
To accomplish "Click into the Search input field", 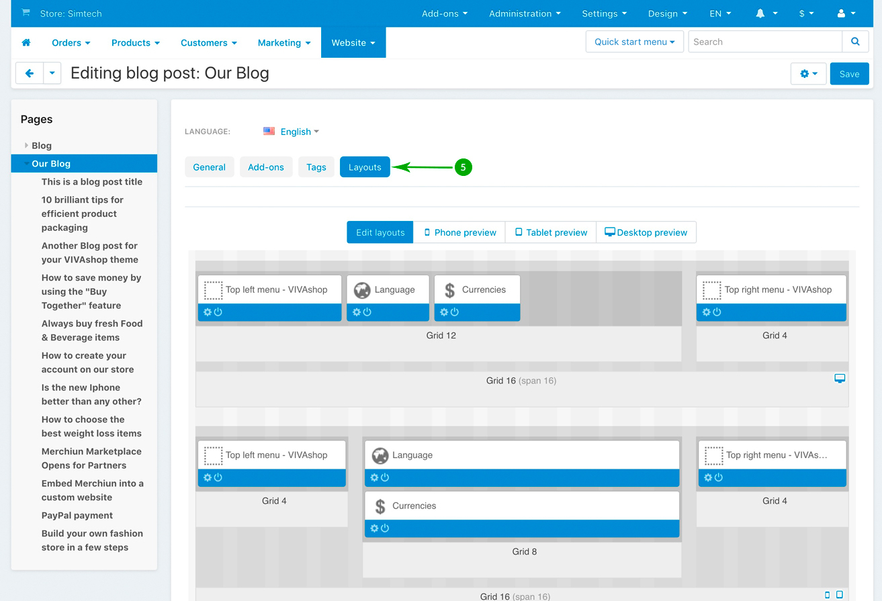I will click(x=764, y=42).
